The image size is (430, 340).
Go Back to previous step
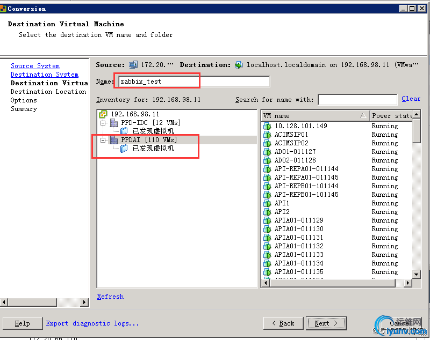(283, 323)
